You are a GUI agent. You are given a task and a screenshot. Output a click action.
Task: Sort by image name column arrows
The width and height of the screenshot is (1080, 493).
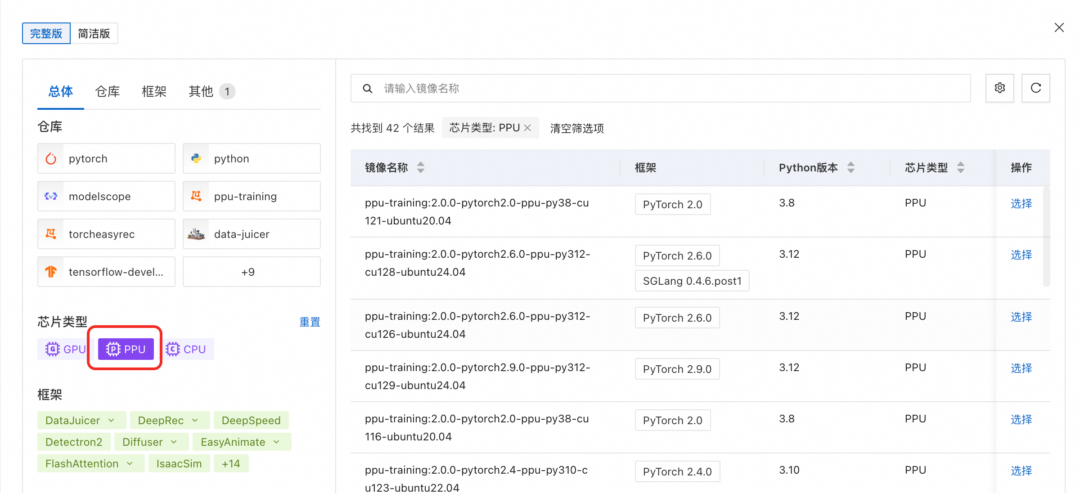[x=420, y=167]
